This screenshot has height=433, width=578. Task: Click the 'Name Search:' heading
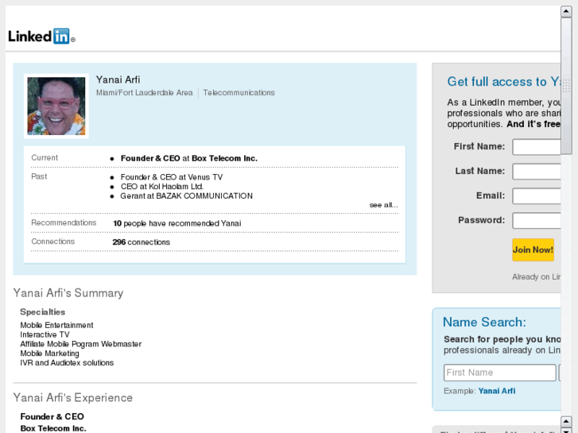click(x=484, y=322)
